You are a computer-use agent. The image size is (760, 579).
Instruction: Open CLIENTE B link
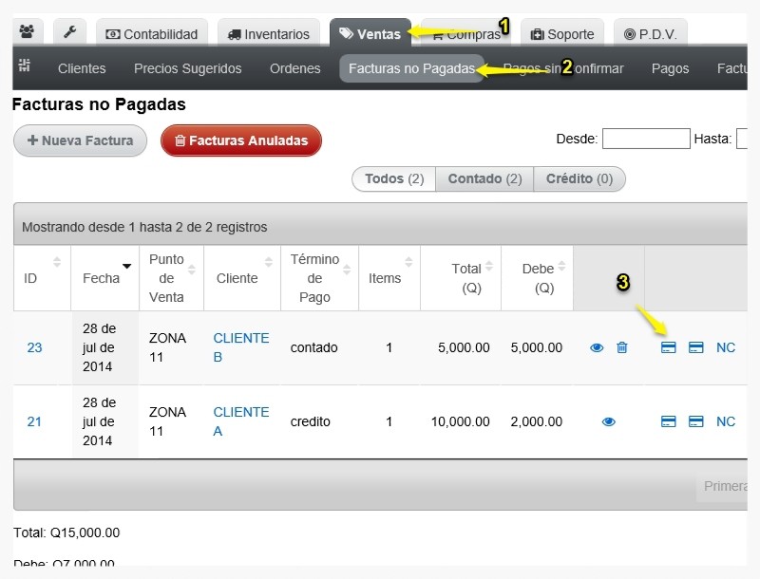click(x=241, y=347)
